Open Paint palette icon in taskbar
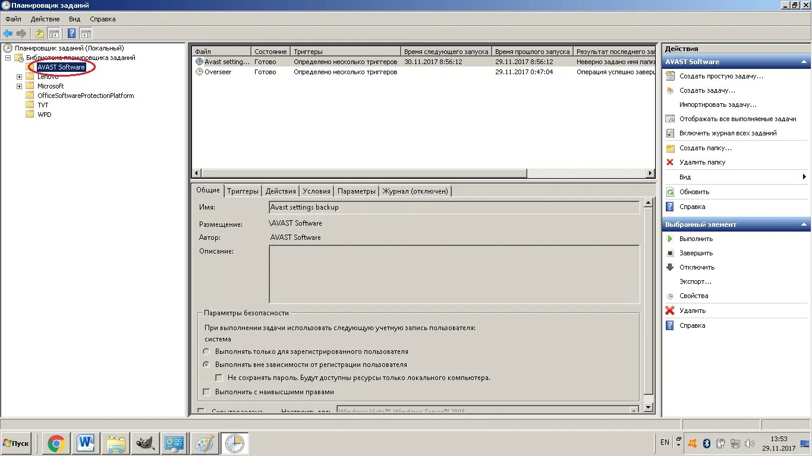This screenshot has width=812, height=456. click(x=205, y=443)
